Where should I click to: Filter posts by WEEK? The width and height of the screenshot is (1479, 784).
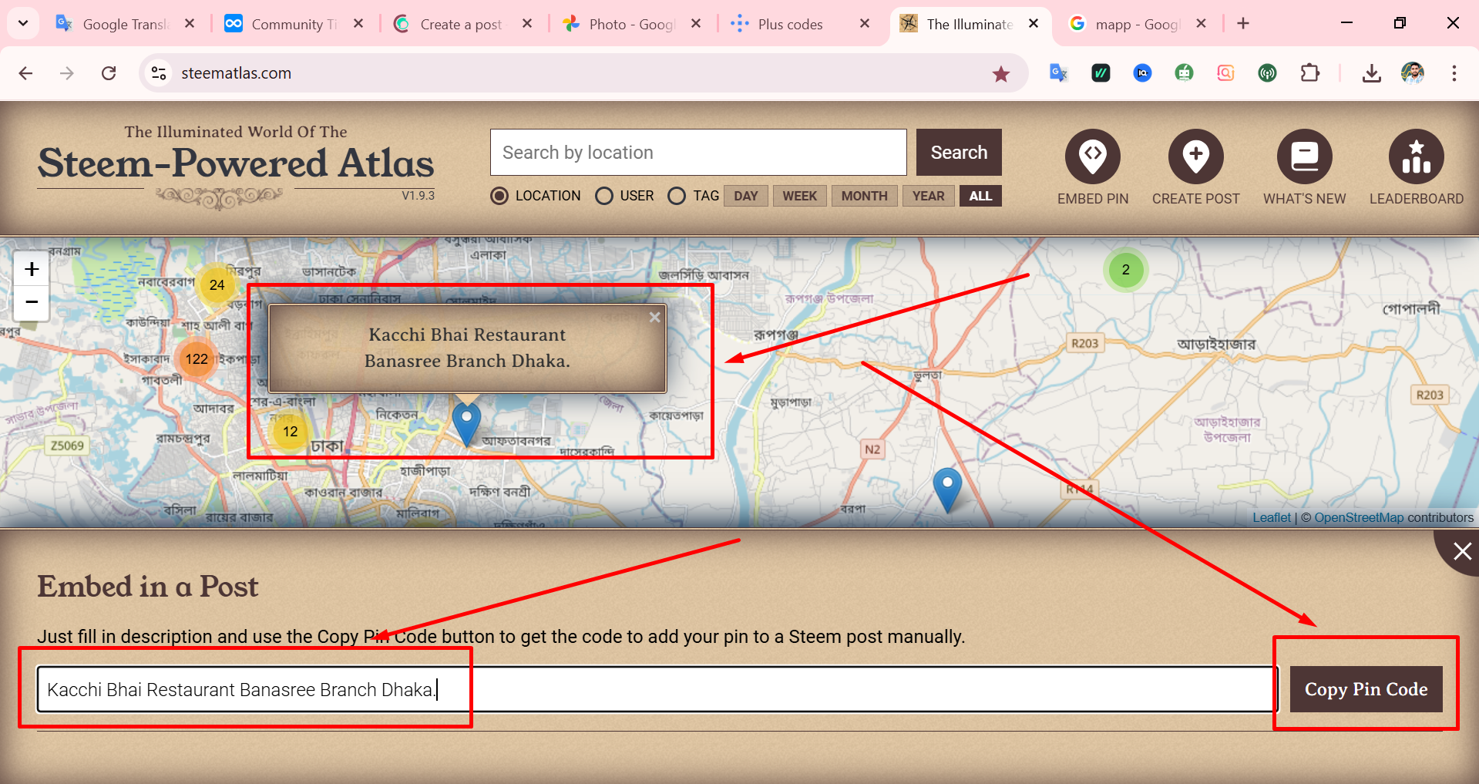coord(800,196)
